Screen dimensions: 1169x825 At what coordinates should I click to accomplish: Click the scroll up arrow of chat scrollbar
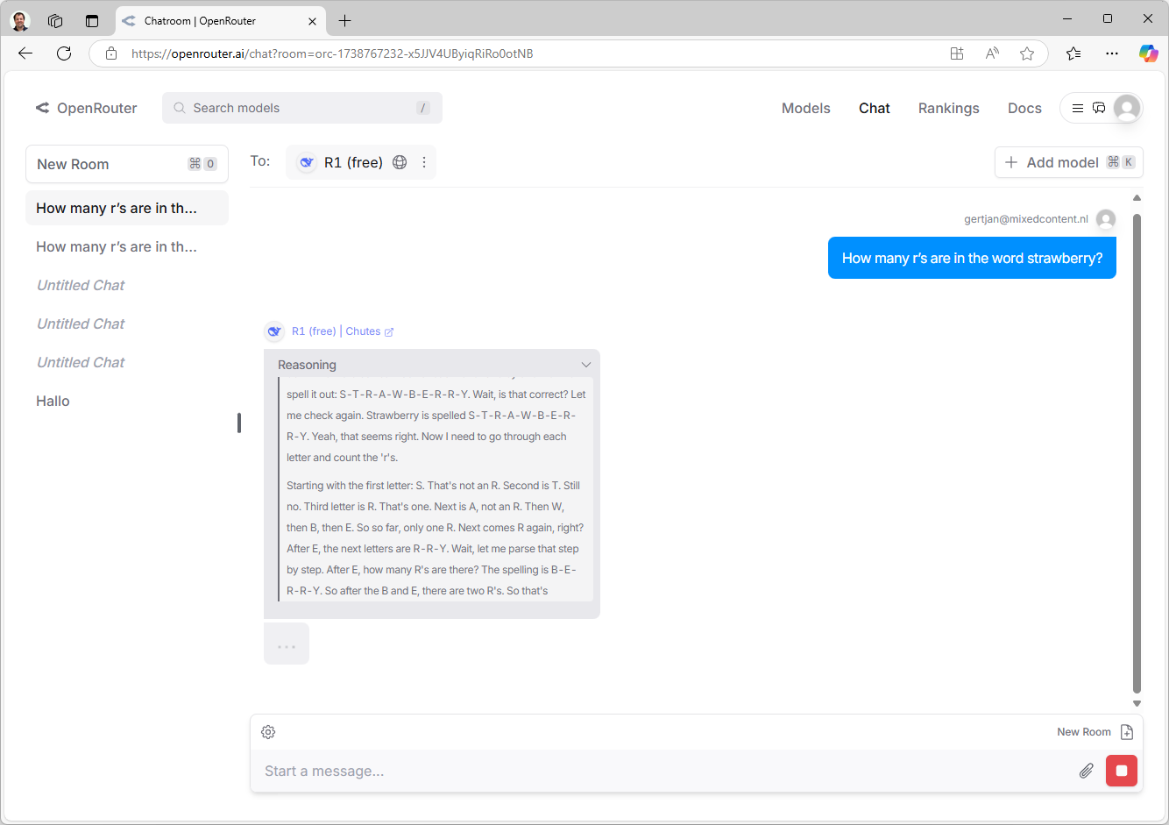pyautogui.click(x=1137, y=198)
